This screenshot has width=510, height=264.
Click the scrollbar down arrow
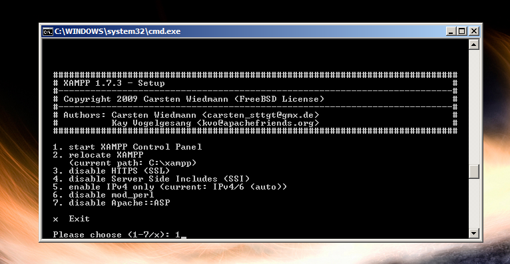pos(474,233)
